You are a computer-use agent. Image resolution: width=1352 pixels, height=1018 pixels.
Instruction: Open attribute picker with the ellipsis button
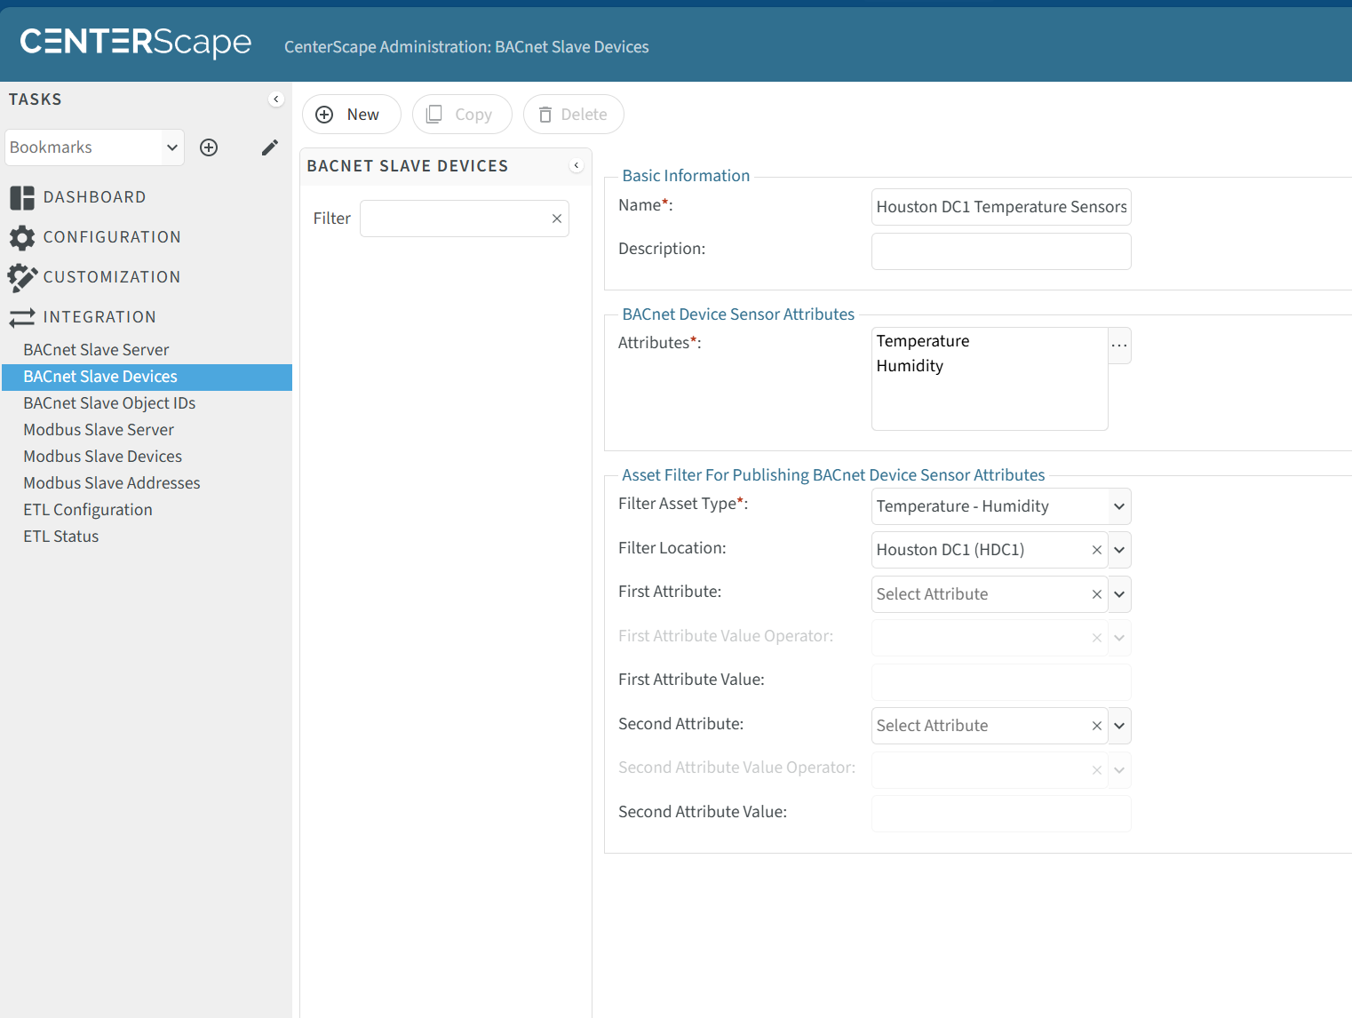(1119, 346)
